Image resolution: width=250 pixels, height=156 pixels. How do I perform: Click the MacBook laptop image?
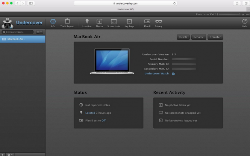(112, 61)
